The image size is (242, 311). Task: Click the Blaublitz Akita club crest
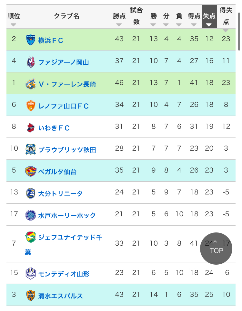point(31,149)
